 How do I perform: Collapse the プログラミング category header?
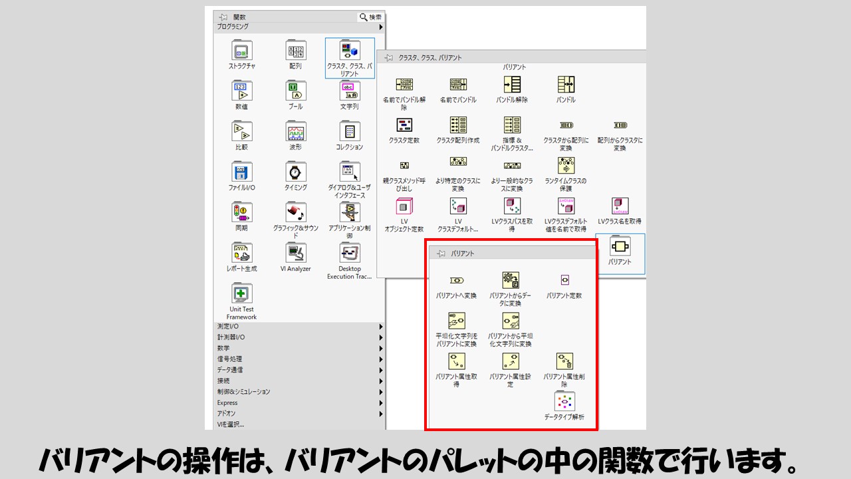[299, 27]
